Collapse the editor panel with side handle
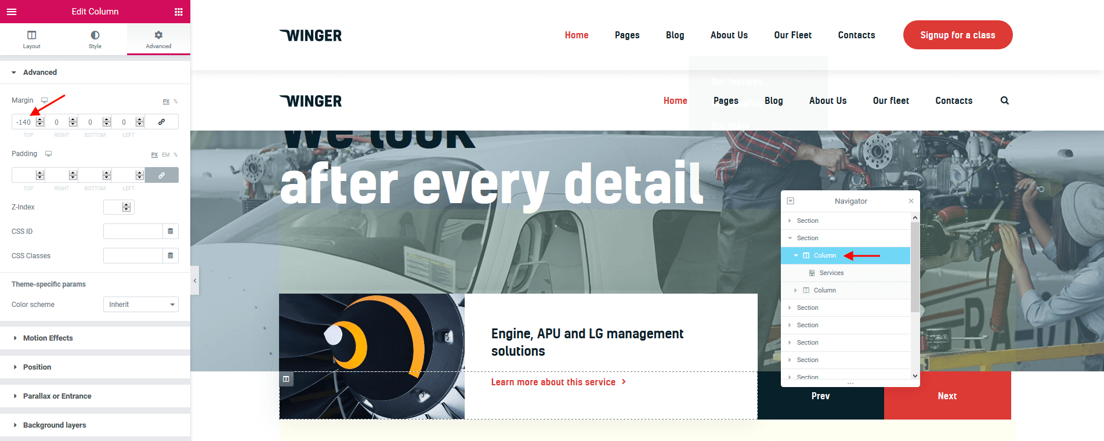The width and height of the screenshot is (1104, 441). coord(195,280)
